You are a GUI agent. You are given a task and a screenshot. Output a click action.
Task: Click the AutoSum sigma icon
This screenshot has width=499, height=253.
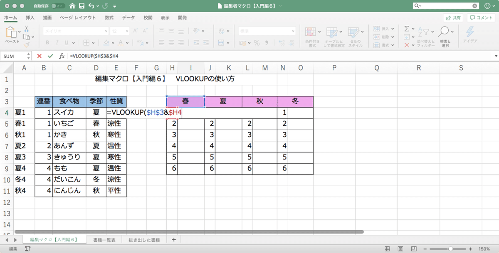click(407, 29)
